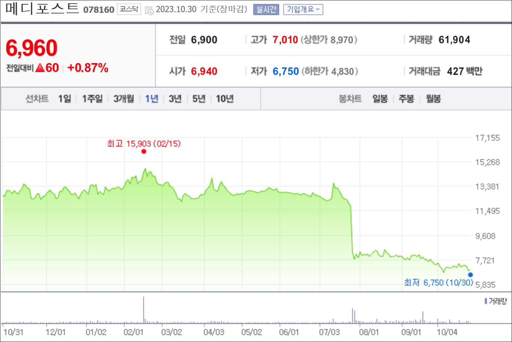Screen dimensions: 512x342
Task: Choose the 1년 chart range
Action: pos(152,99)
